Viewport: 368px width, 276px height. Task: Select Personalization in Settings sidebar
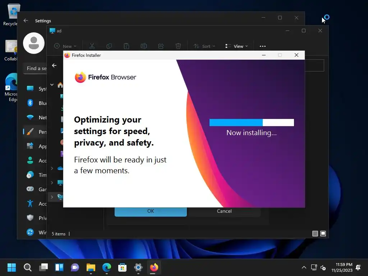35,132
